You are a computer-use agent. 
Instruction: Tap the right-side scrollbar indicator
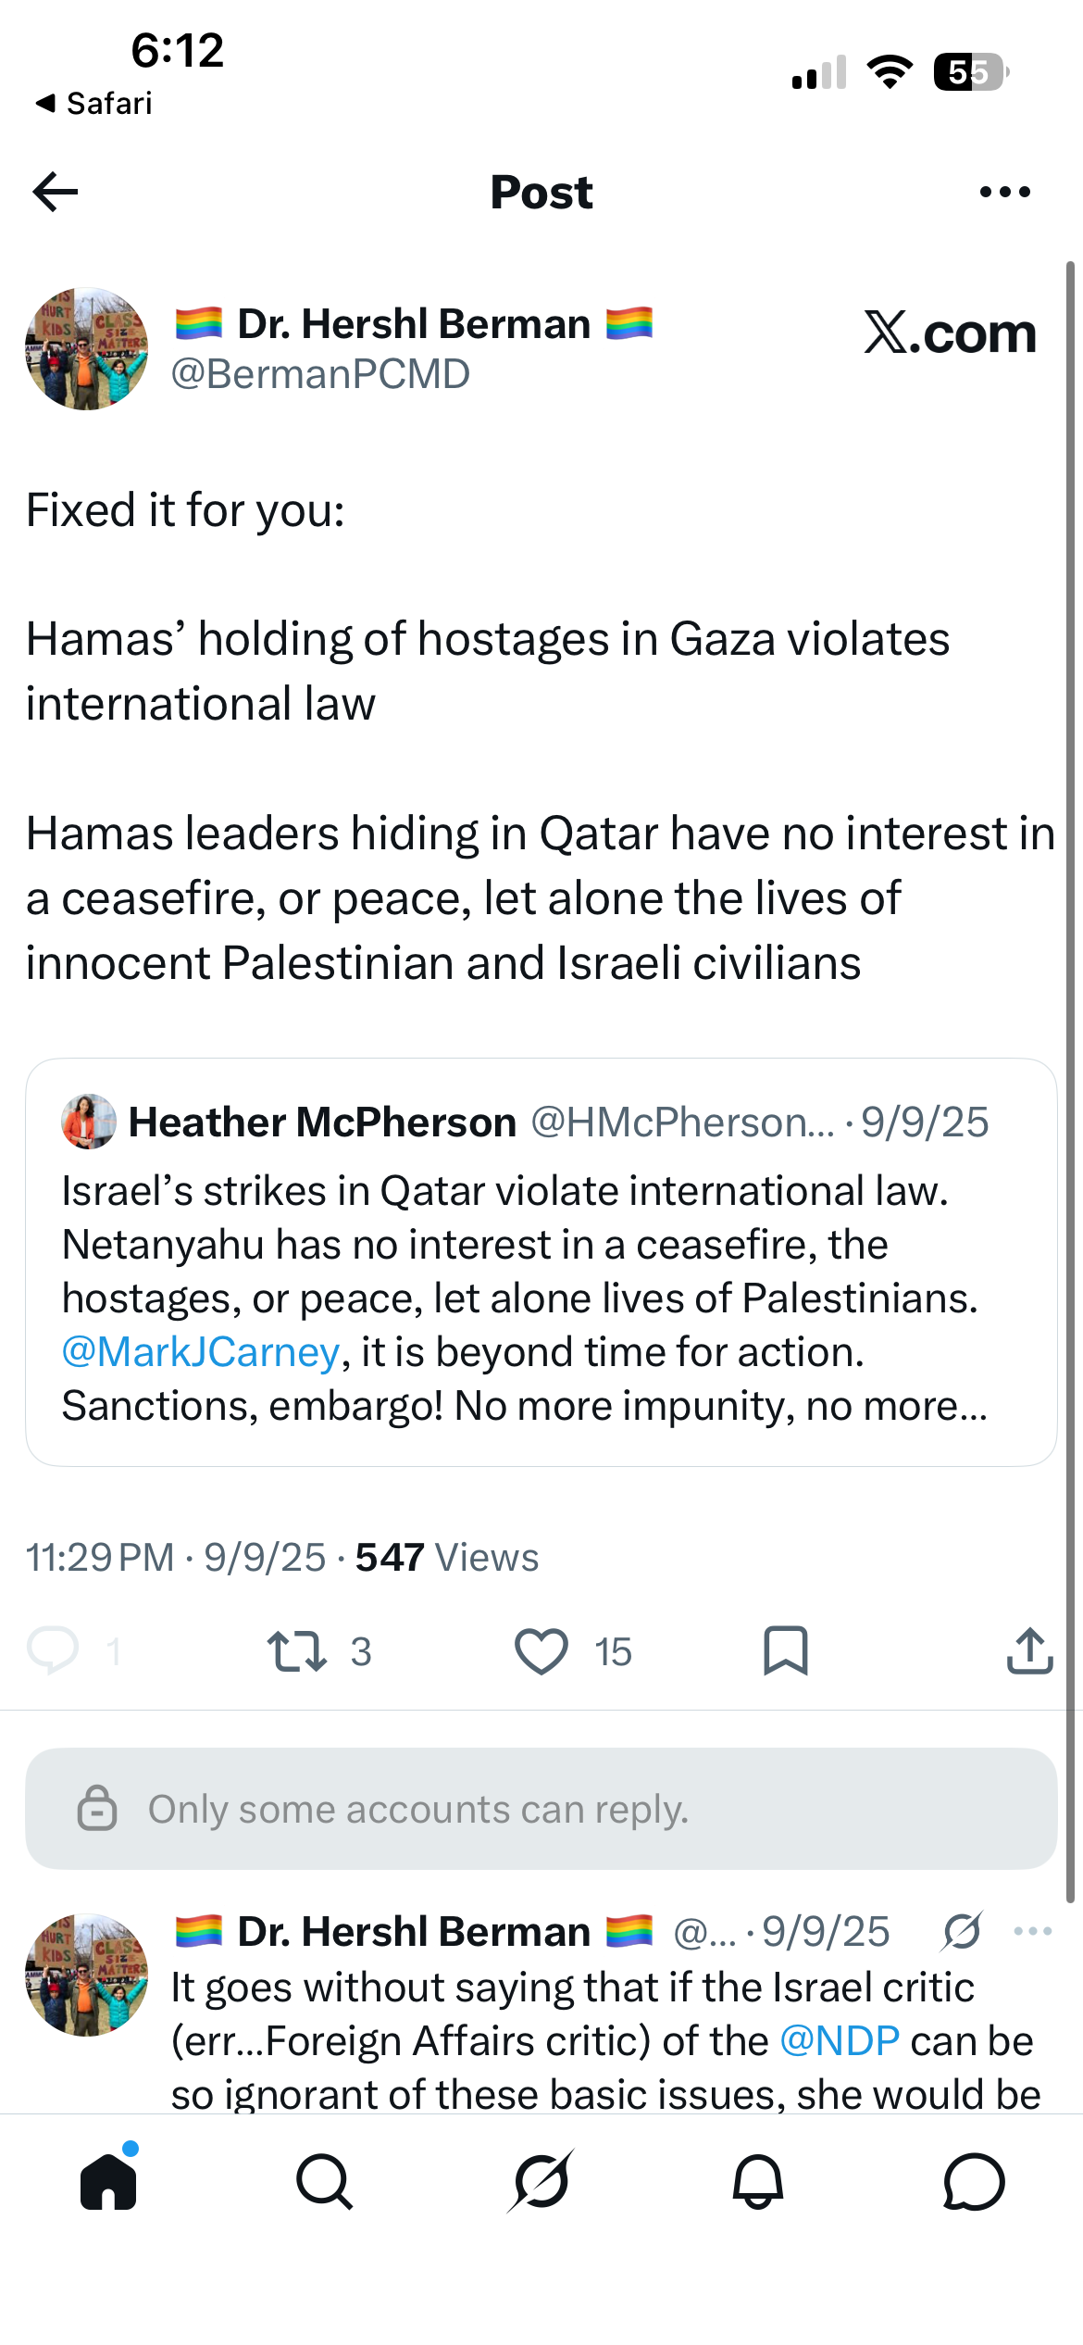coord(1070,1082)
